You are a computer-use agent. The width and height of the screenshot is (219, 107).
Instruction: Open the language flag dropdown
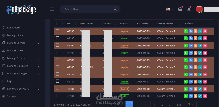pos(170,9)
